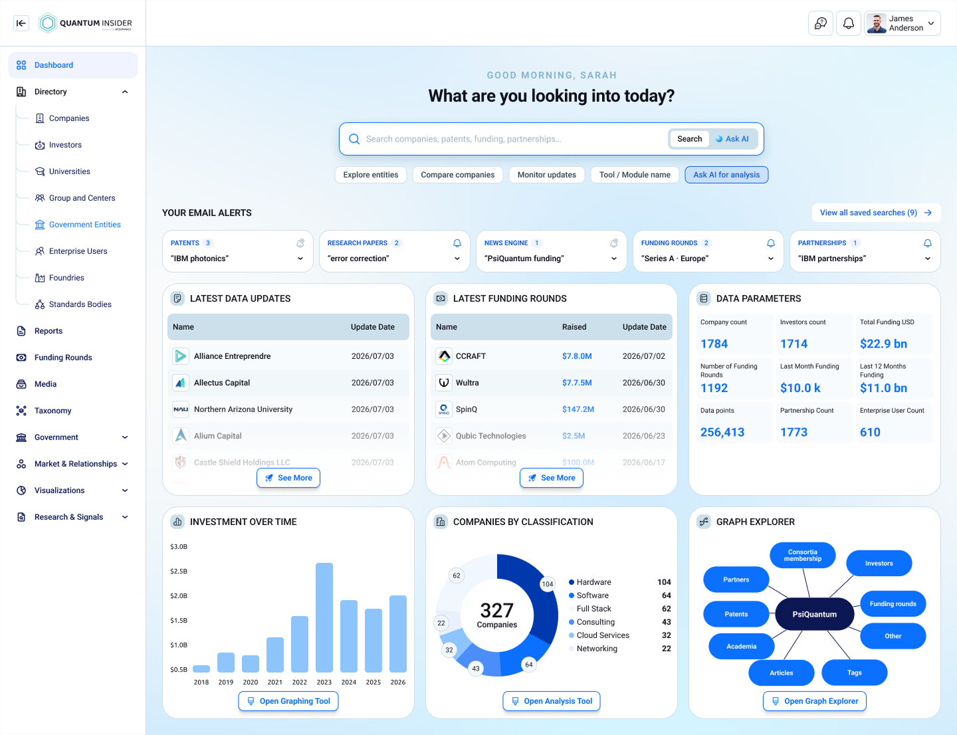This screenshot has width=957, height=735.
Task: Click the magnifier icon in search bar
Action: 354,139
